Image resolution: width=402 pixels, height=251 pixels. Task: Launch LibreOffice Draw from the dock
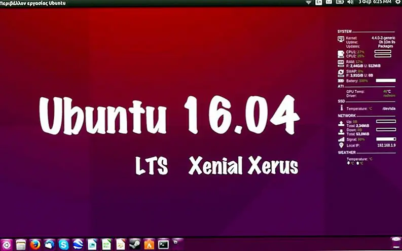coord(121,244)
